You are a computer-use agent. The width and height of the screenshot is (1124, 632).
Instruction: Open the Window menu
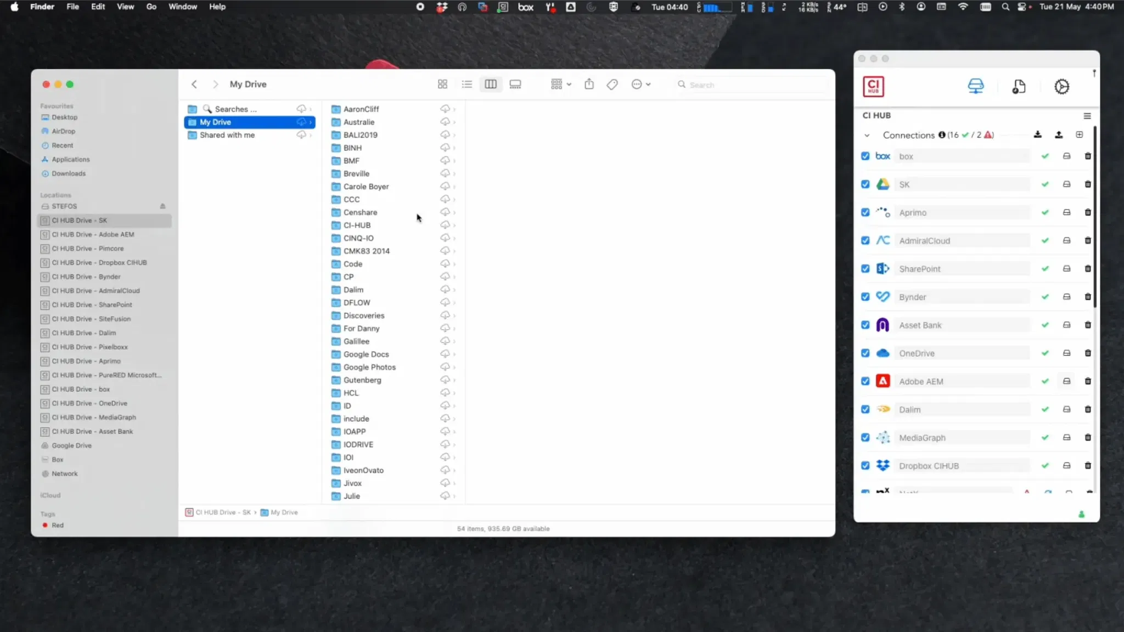[182, 7]
